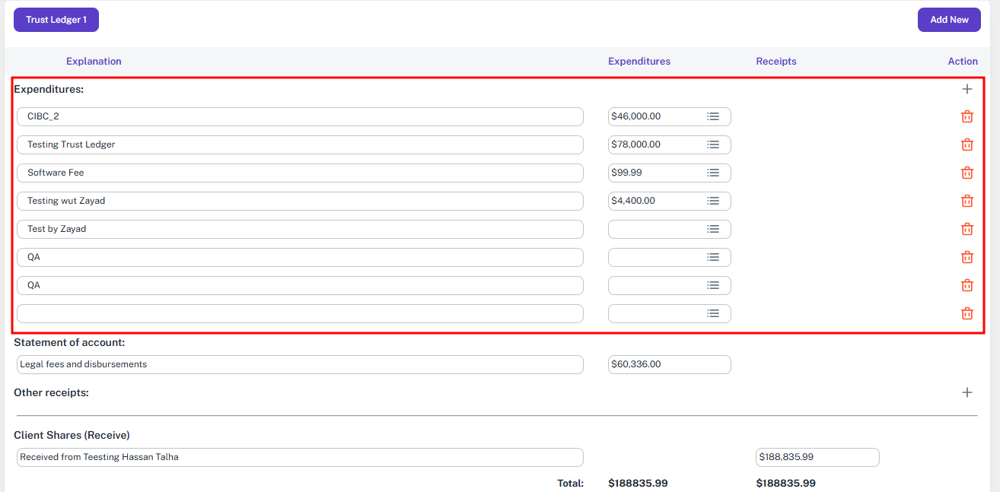Open list menu in Test by Zayad row
This screenshot has width=1000, height=492.
(x=713, y=229)
